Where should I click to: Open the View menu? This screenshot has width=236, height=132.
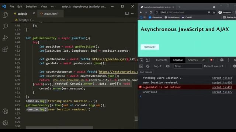pyautogui.click(x=44, y=7)
